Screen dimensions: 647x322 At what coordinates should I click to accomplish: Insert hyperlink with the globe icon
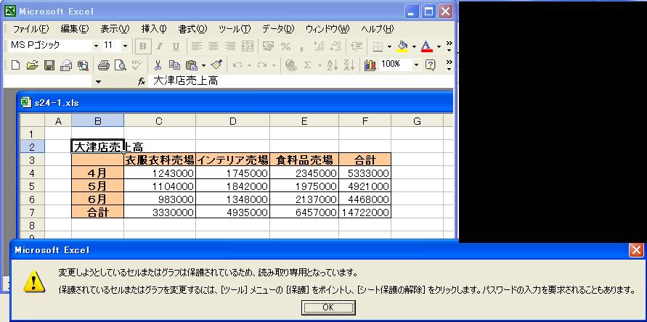tap(290, 65)
